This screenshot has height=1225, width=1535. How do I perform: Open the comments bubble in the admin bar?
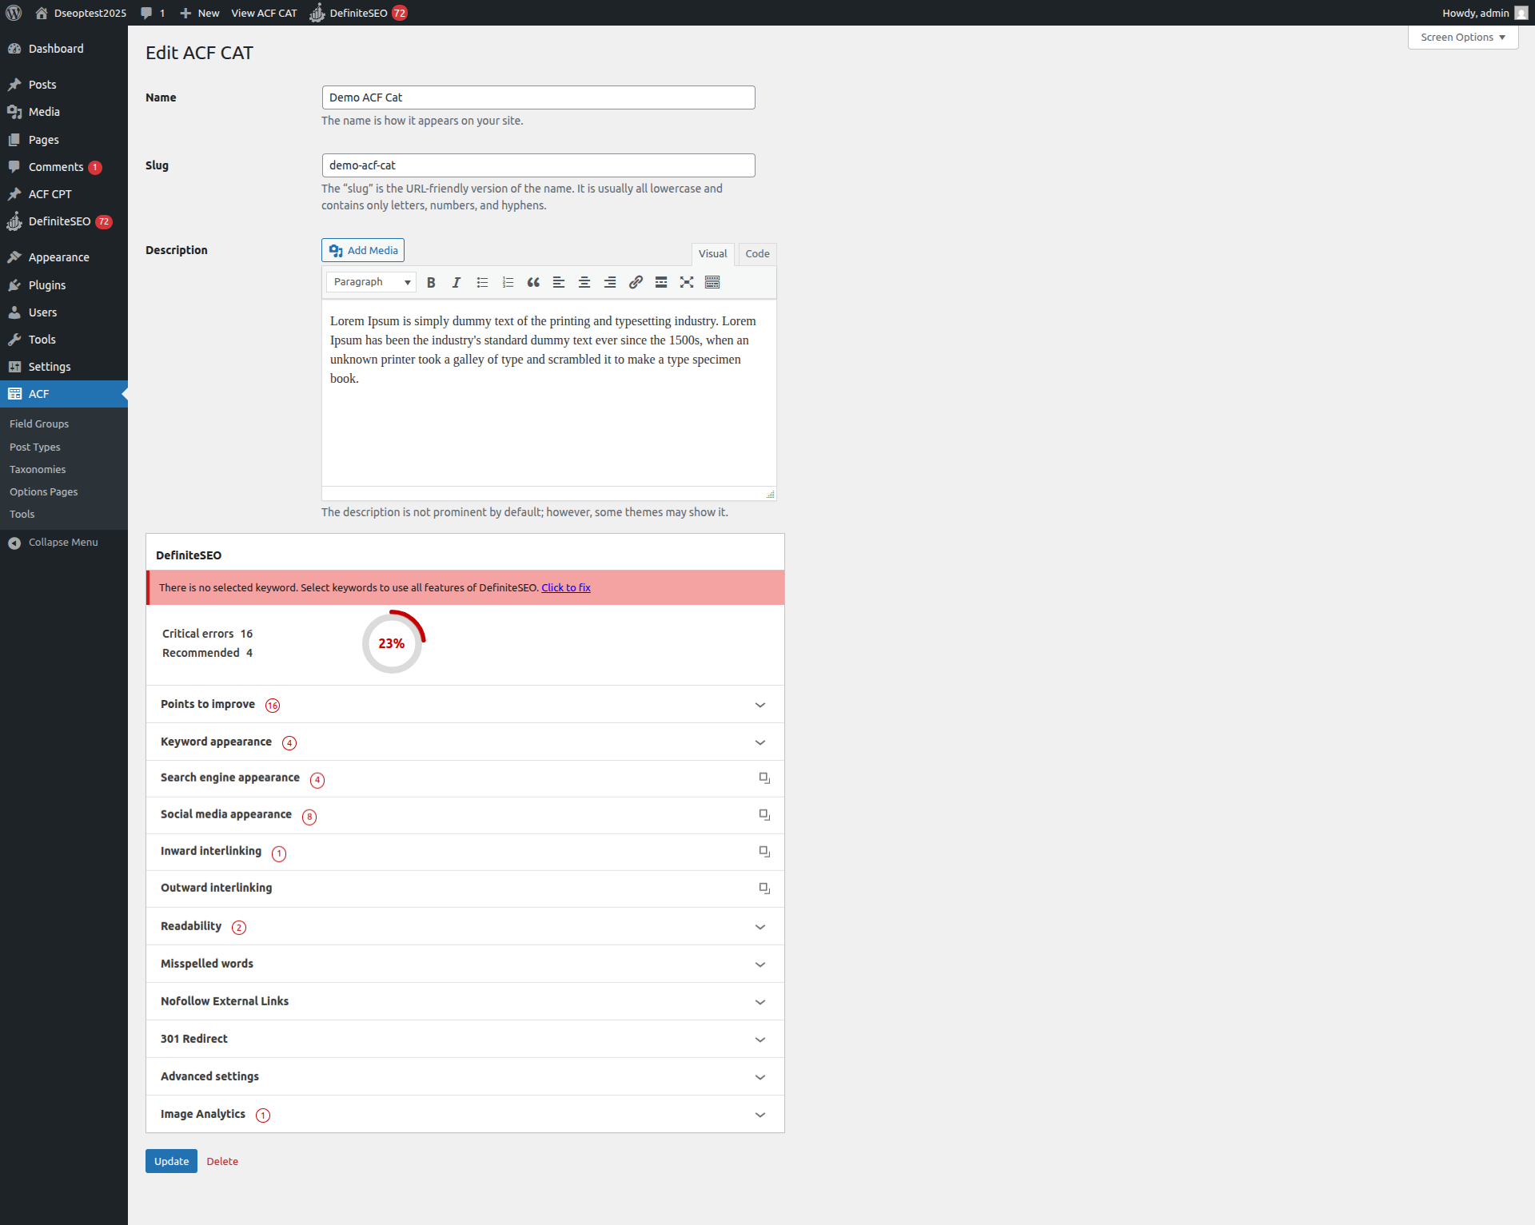click(152, 13)
